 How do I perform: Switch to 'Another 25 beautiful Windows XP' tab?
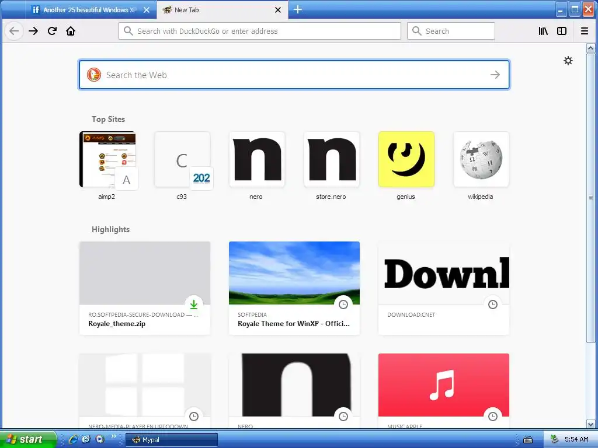pos(89,10)
